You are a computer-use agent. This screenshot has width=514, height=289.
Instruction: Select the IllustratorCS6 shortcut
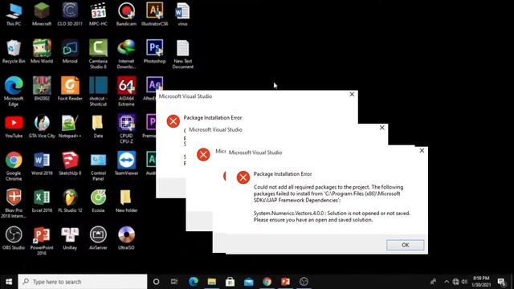[154, 14]
